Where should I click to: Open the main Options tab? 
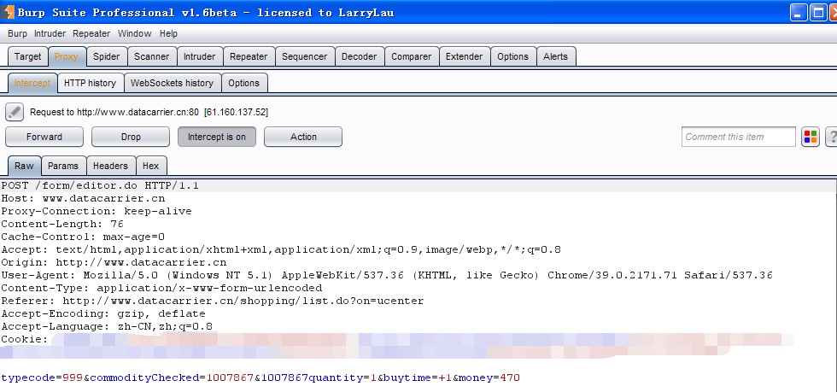point(513,56)
